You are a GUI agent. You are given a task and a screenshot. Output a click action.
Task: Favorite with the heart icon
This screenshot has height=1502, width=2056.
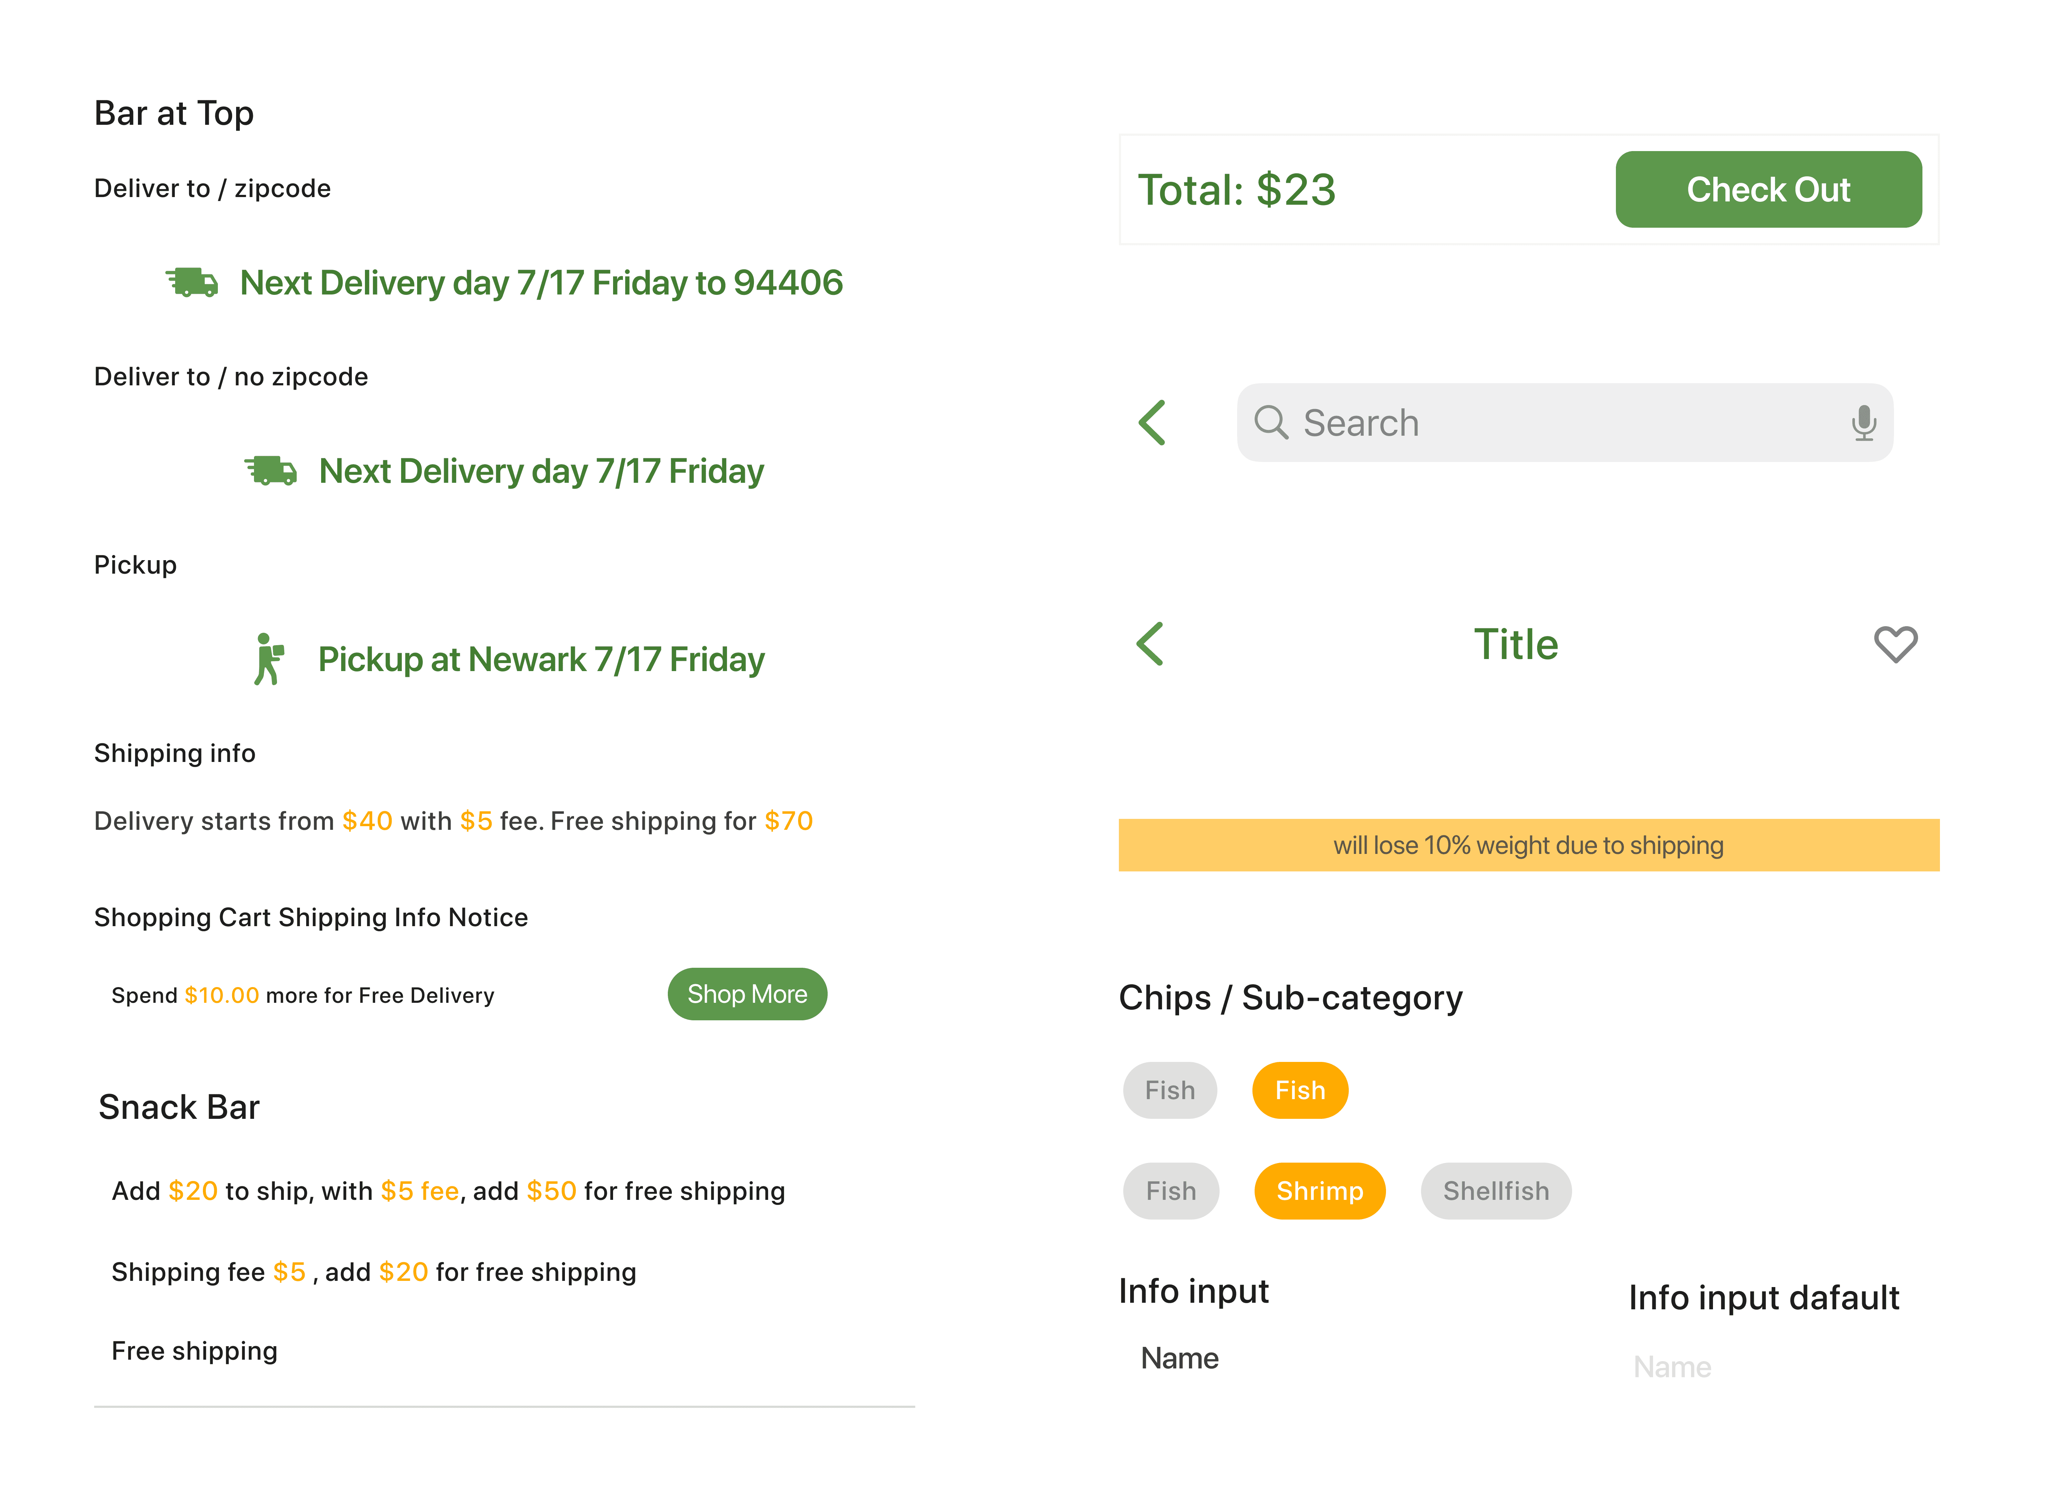(1895, 644)
